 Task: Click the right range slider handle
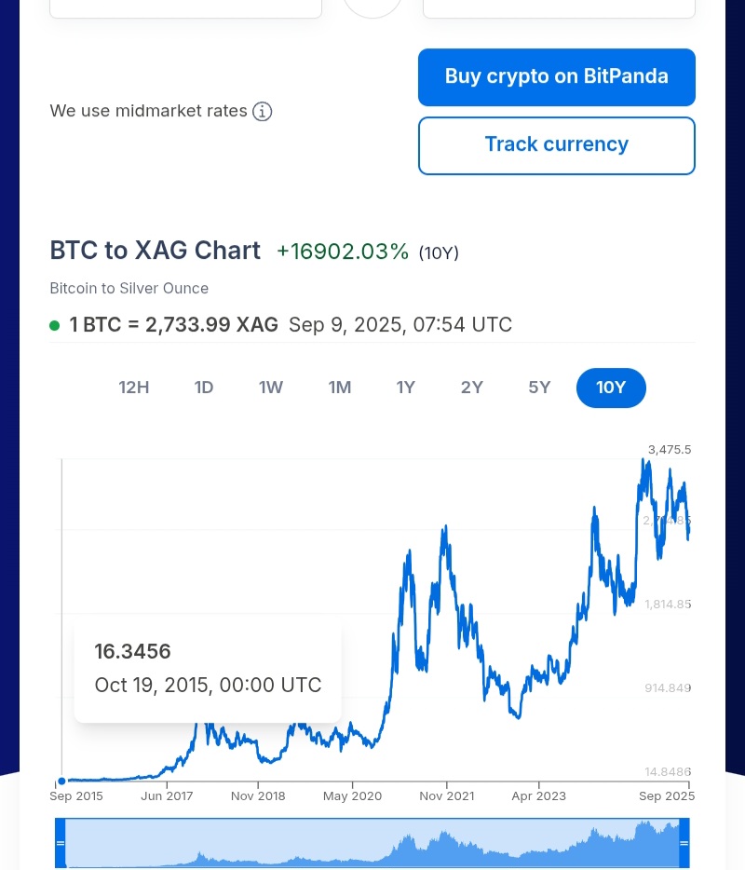684,843
